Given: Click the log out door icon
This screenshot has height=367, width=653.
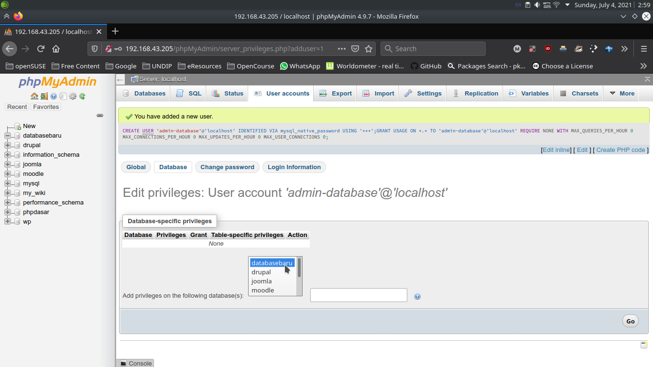Looking at the screenshot, I should pyautogui.click(x=44, y=96).
